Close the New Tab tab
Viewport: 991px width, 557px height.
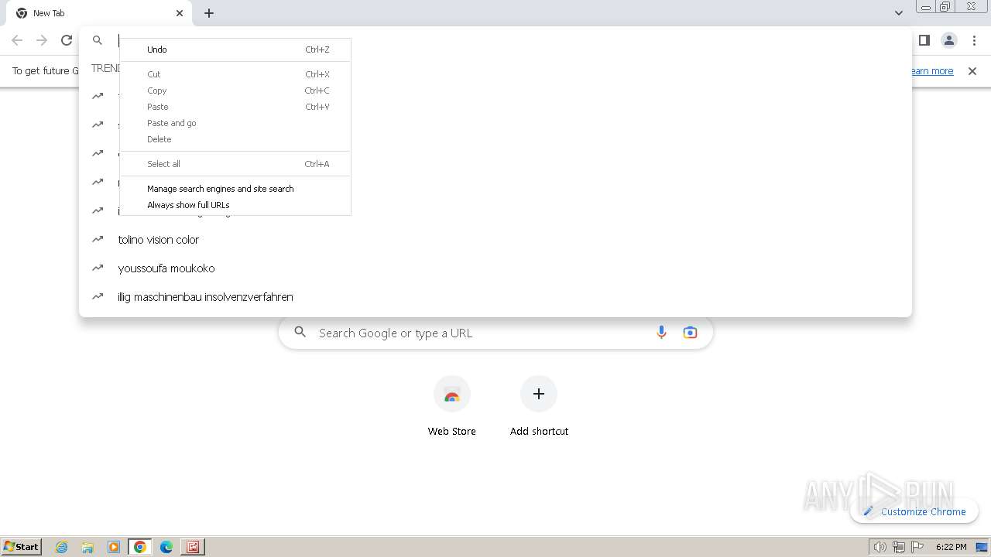click(x=180, y=13)
